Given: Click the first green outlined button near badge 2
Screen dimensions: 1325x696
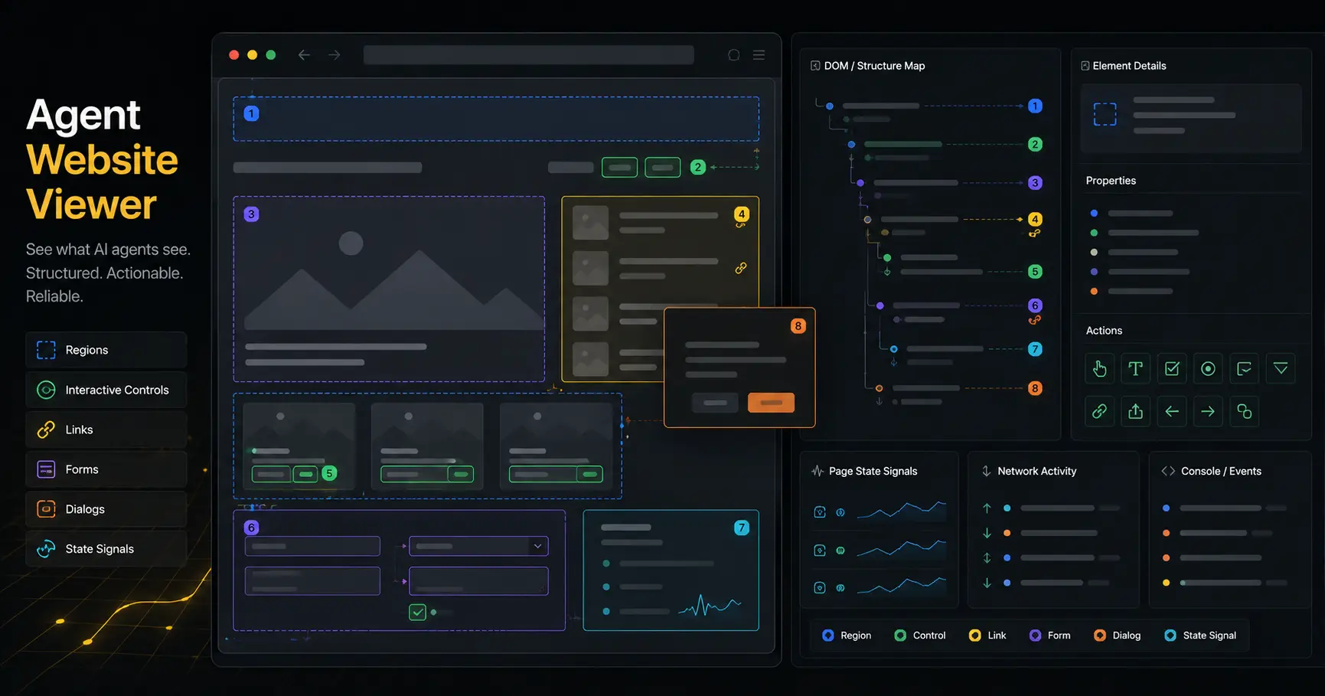Looking at the screenshot, I should click(x=619, y=167).
